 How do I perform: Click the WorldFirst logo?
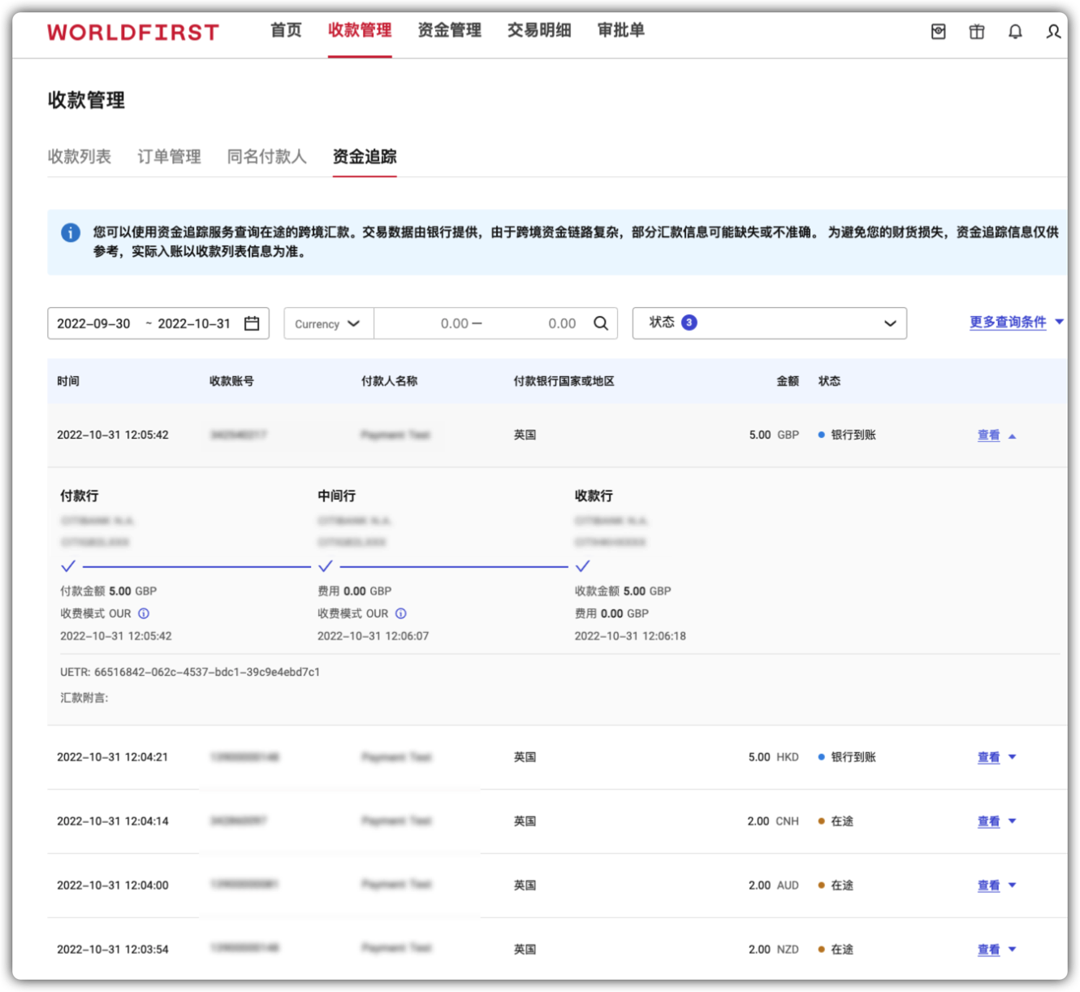click(133, 32)
